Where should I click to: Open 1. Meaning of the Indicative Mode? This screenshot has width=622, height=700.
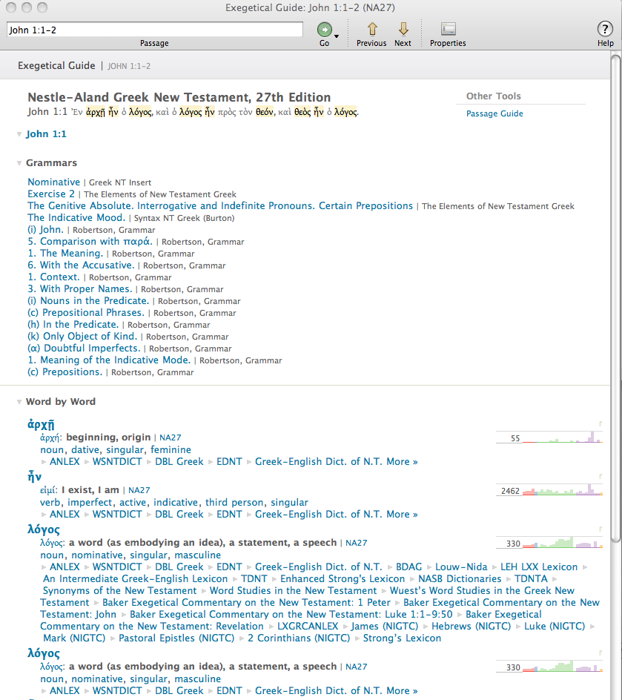pyautogui.click(x=109, y=360)
